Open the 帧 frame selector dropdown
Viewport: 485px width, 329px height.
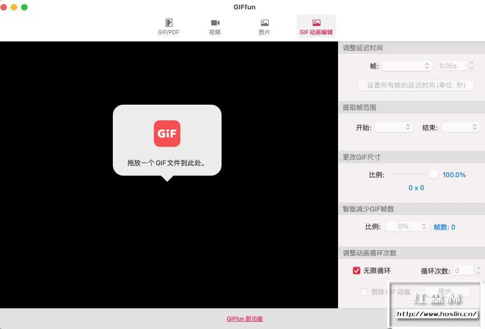click(406, 66)
